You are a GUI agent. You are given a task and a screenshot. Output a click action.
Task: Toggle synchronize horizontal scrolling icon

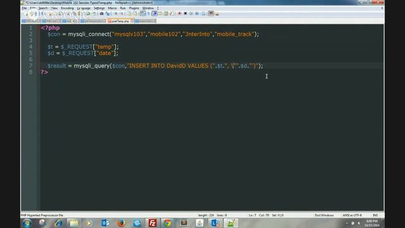click(x=135, y=13)
